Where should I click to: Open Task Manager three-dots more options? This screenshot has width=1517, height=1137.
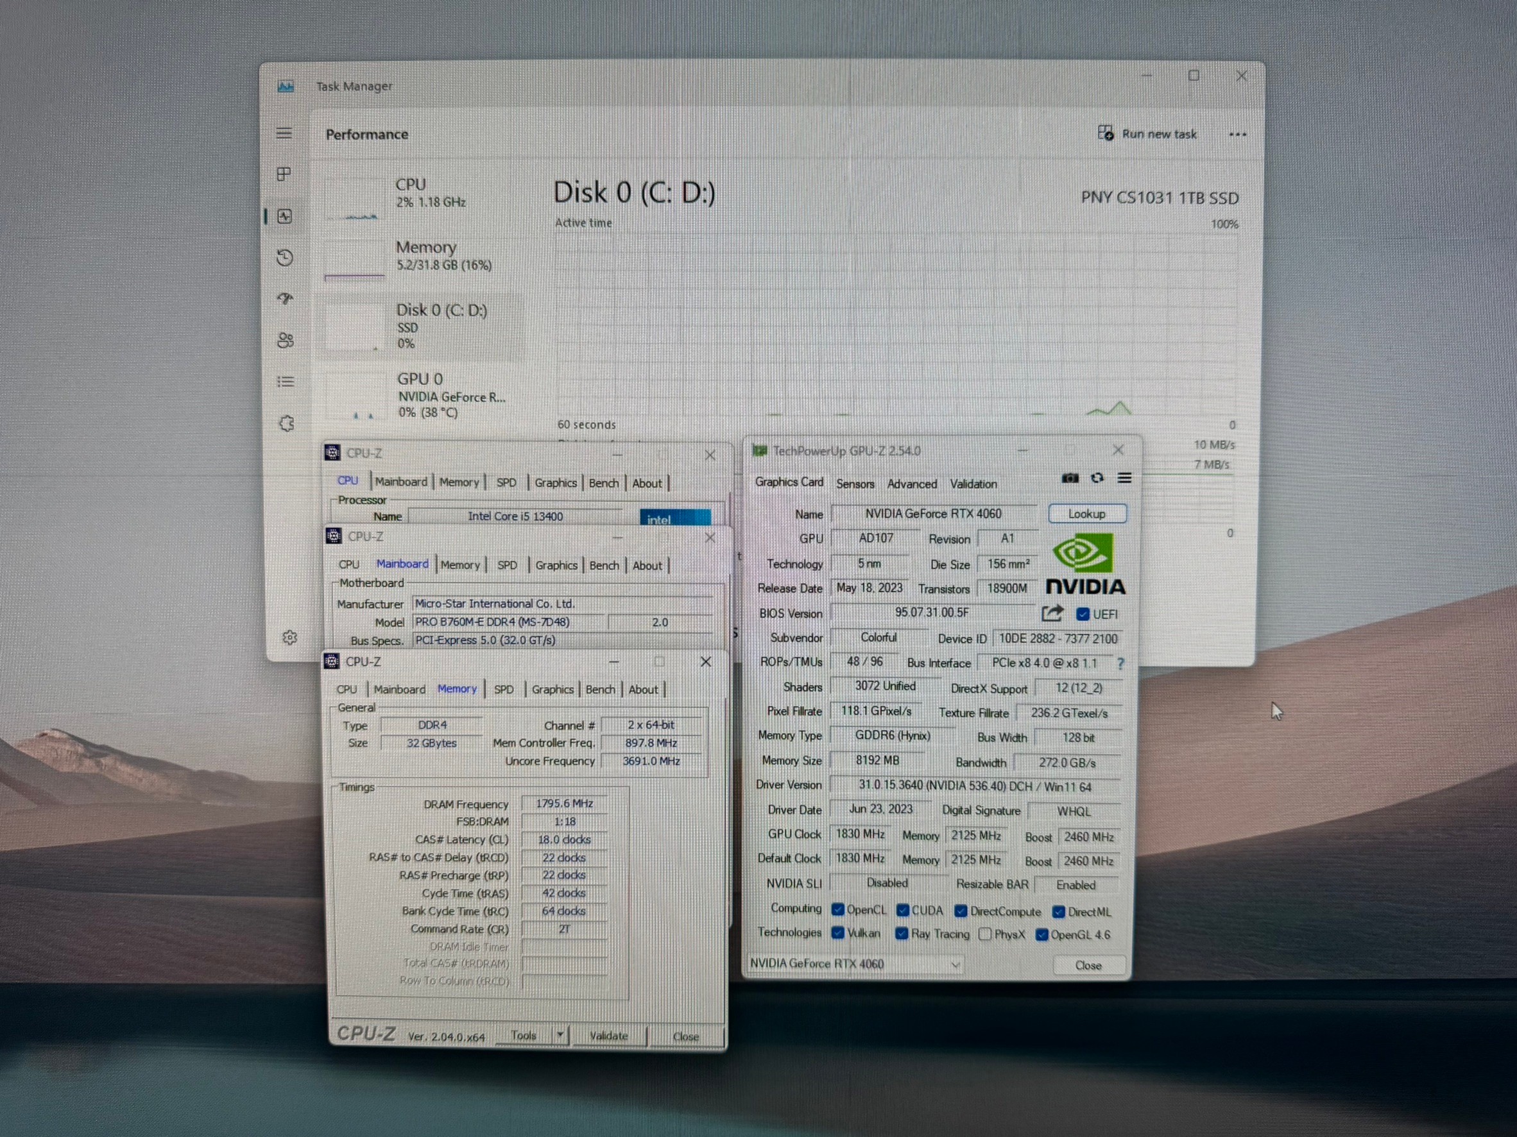(x=1238, y=134)
